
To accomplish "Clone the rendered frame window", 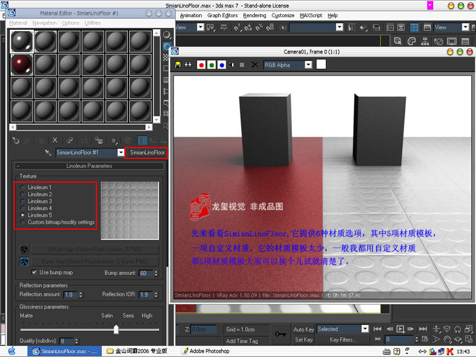I will point(188,65).
